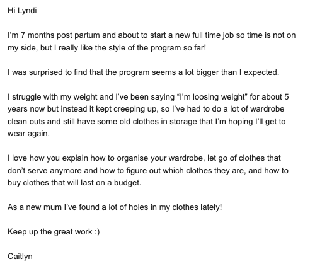Click the words "wear again."
310x266 pixels.
tap(28, 134)
